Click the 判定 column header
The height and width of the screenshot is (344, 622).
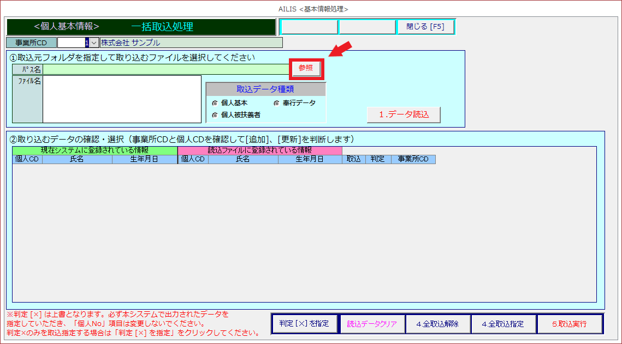377,159
